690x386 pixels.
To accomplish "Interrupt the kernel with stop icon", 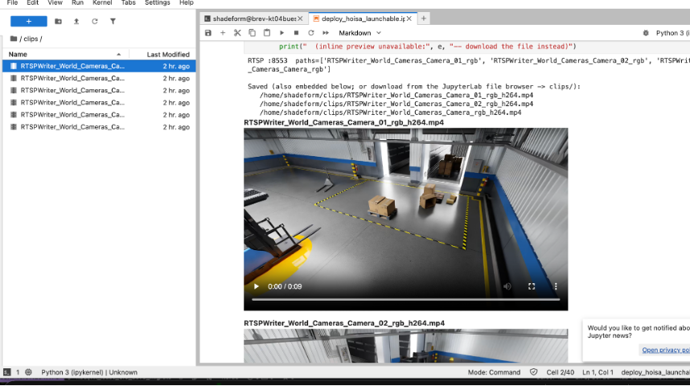I will pyautogui.click(x=296, y=33).
